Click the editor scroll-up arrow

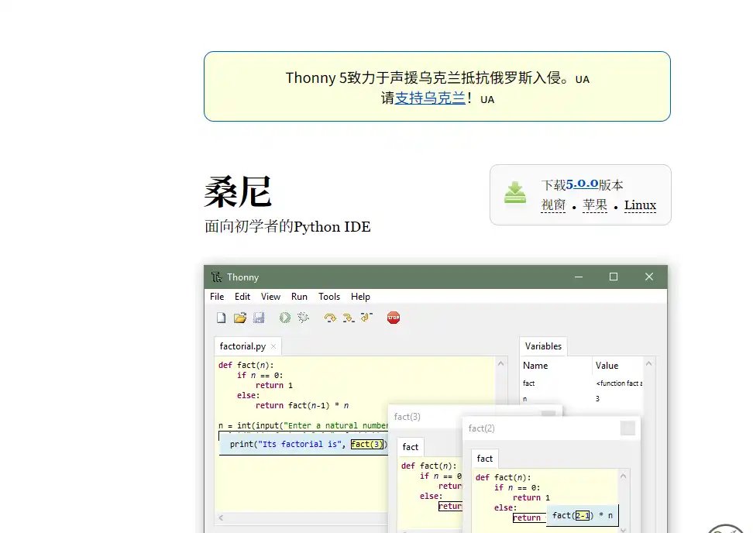coord(501,363)
